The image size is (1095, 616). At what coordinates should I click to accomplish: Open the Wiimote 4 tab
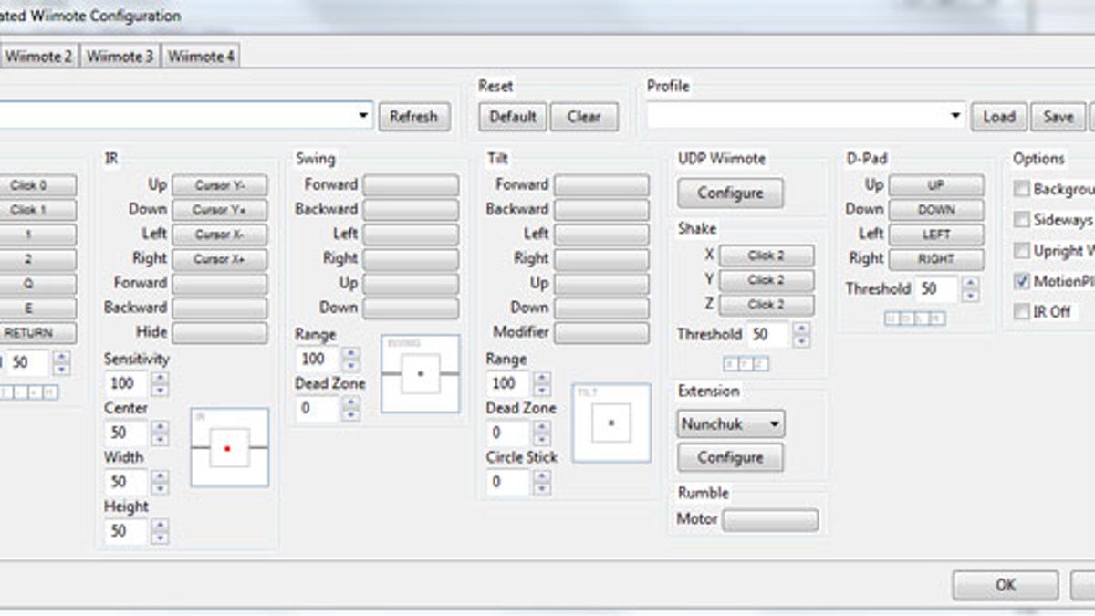[x=202, y=57]
